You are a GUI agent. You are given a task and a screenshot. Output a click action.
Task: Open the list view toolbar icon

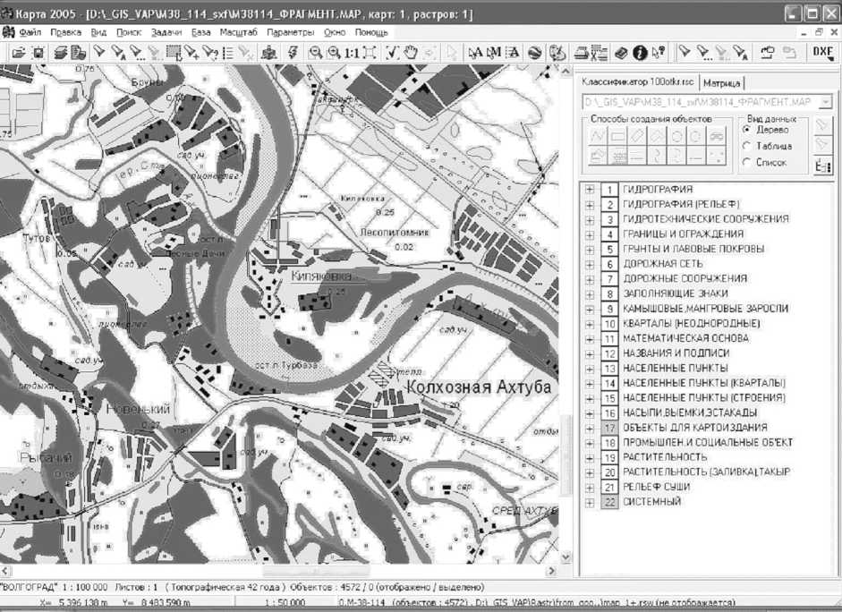click(x=229, y=53)
